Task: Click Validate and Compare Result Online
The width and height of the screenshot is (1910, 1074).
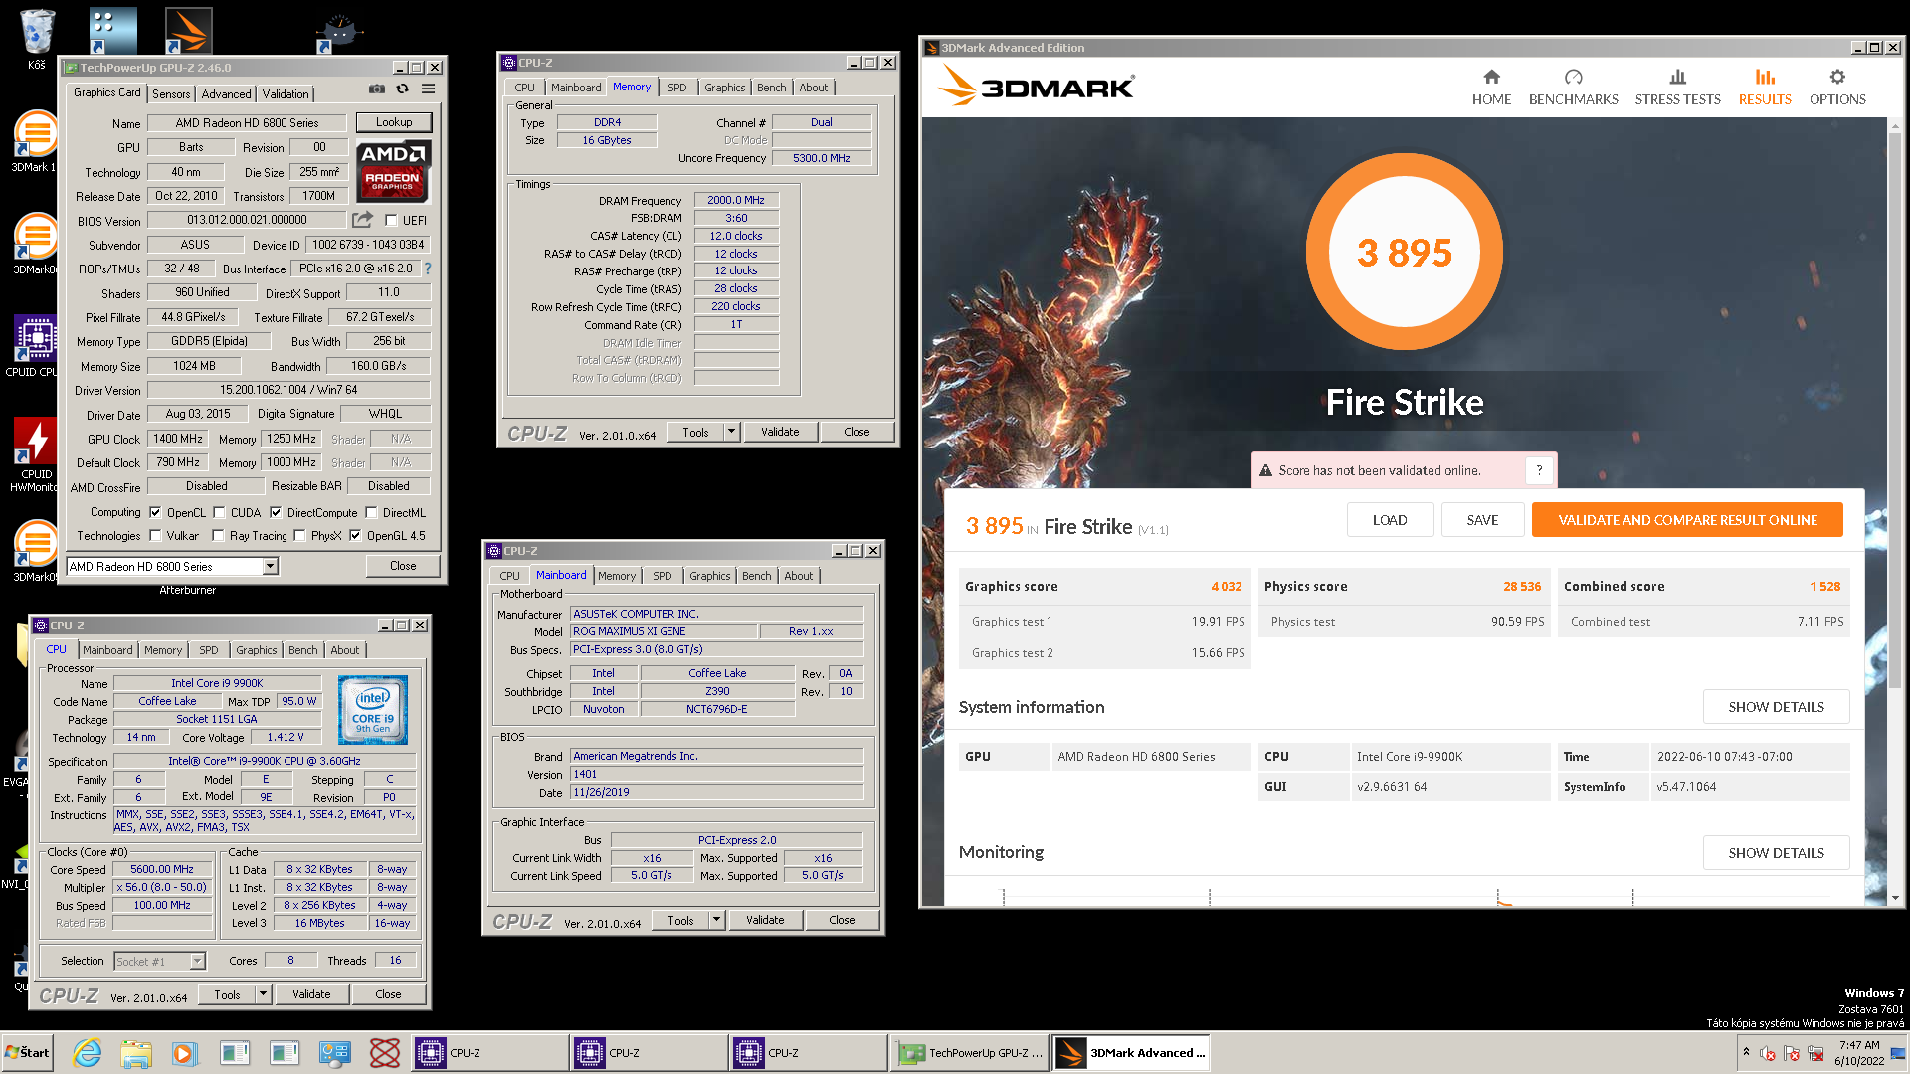Action: [1687, 520]
